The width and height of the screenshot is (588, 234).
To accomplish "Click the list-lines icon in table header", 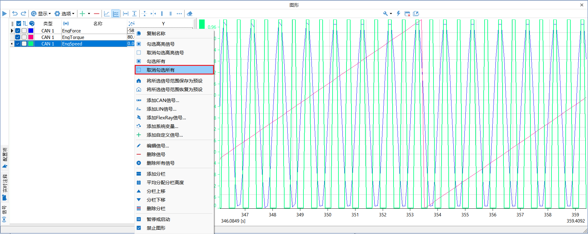I will tap(12, 23).
